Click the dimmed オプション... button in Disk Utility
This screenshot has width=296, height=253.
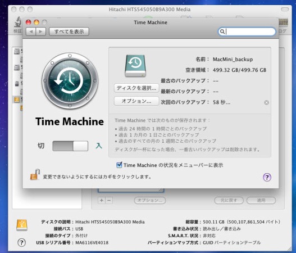[150, 200]
